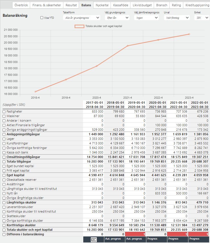Open the Kreditupplysning tab
This screenshot has height=243, width=210.
(x=197, y=5)
